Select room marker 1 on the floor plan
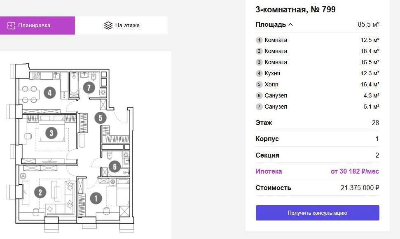 (x=96, y=198)
